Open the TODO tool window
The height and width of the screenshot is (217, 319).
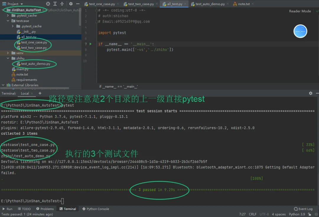pyautogui.click(x=24, y=209)
